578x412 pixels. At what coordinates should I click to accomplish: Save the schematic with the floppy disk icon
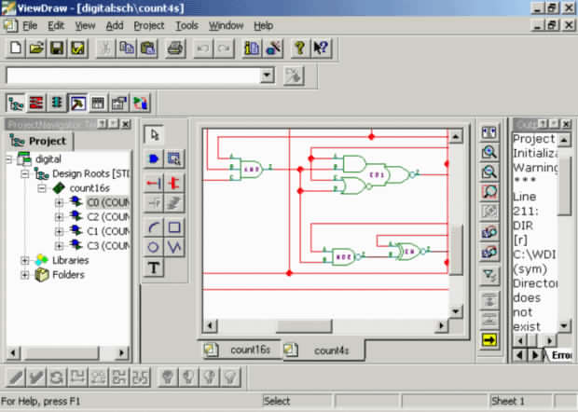pos(57,48)
